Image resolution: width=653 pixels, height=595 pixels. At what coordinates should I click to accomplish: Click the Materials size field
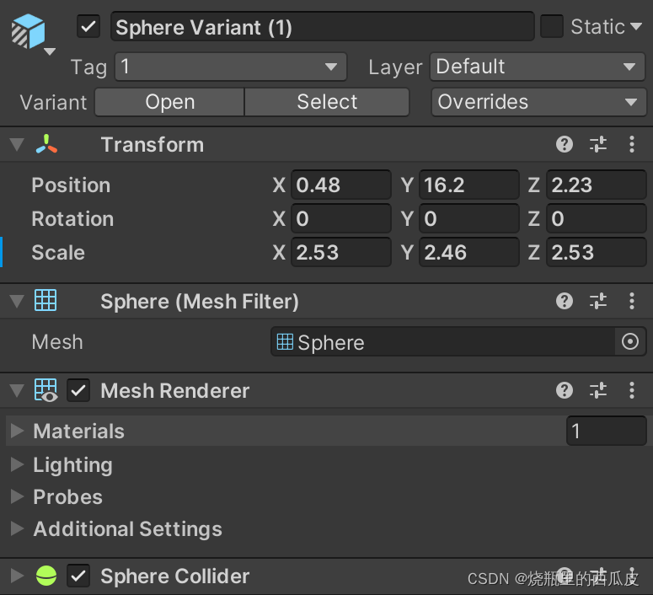click(607, 431)
